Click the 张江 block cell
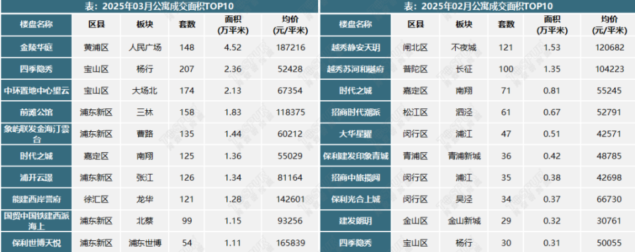This screenshot has width=635, height=252. tap(146, 177)
